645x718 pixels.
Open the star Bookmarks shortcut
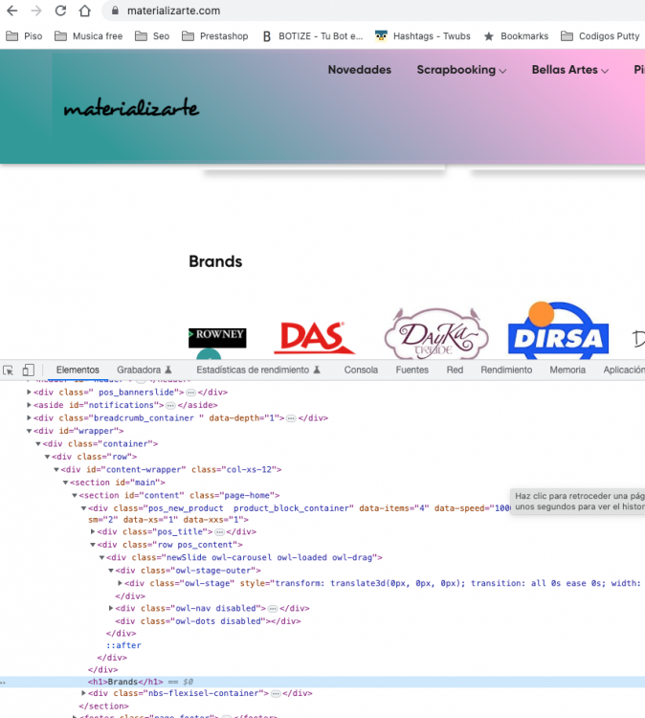(x=516, y=36)
